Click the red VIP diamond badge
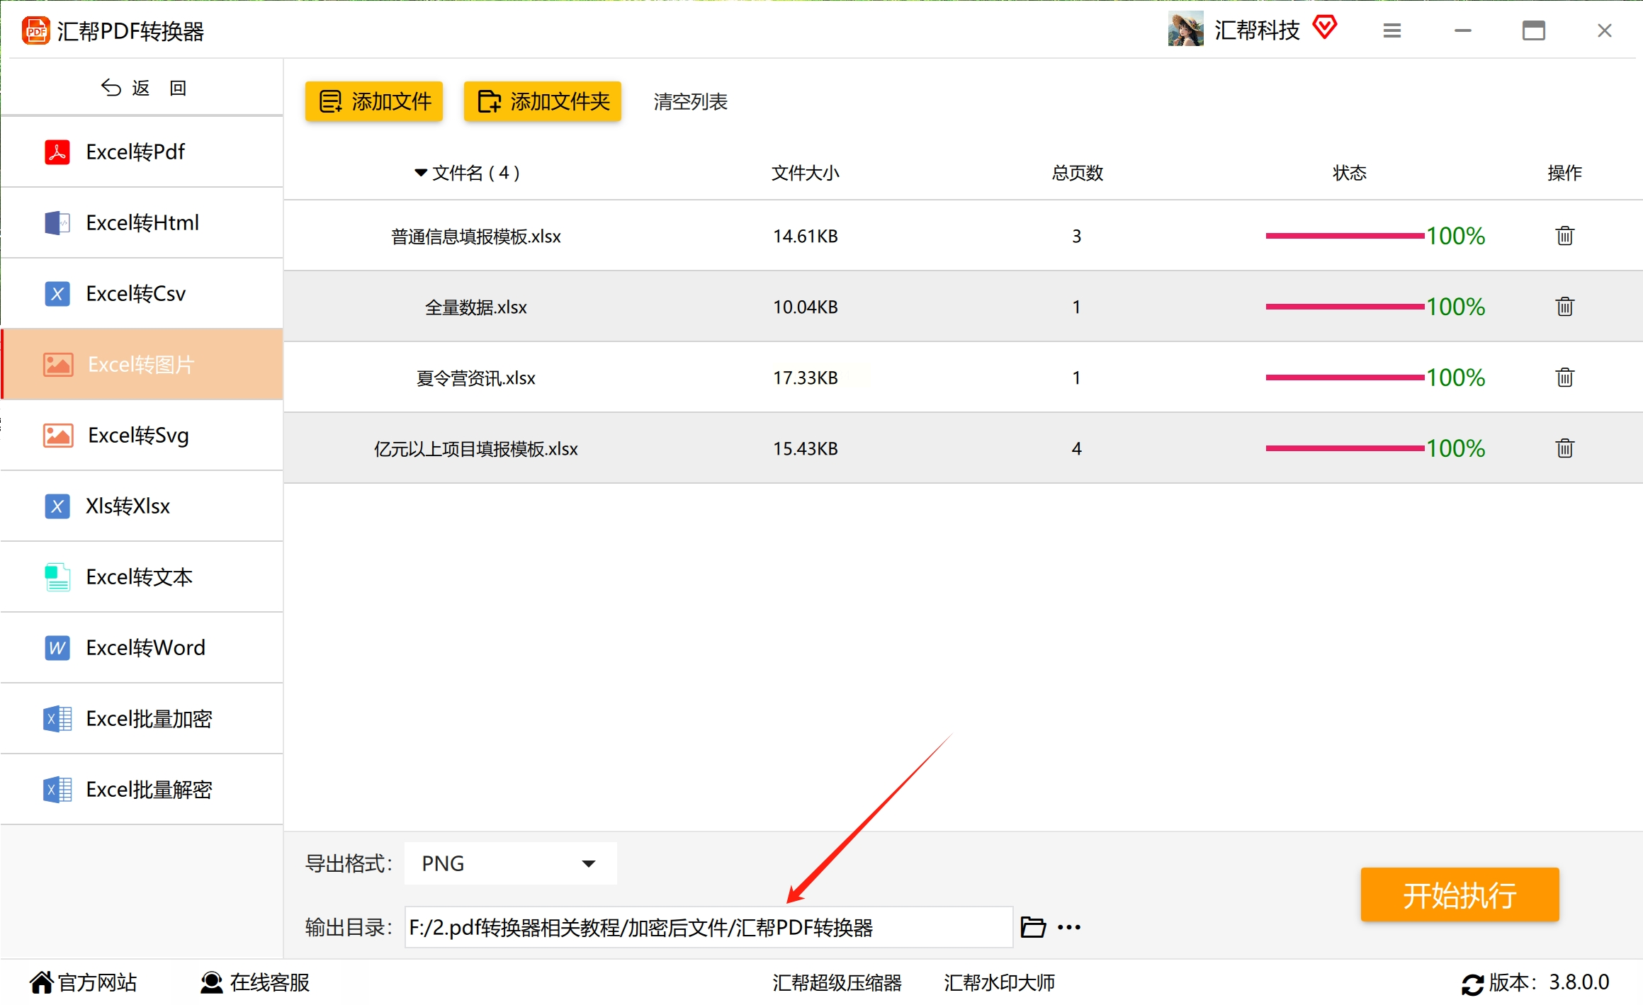 (1324, 28)
